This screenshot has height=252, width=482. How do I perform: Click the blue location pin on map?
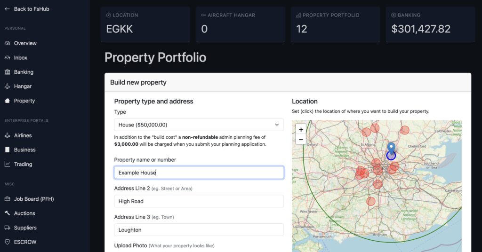tap(391, 148)
